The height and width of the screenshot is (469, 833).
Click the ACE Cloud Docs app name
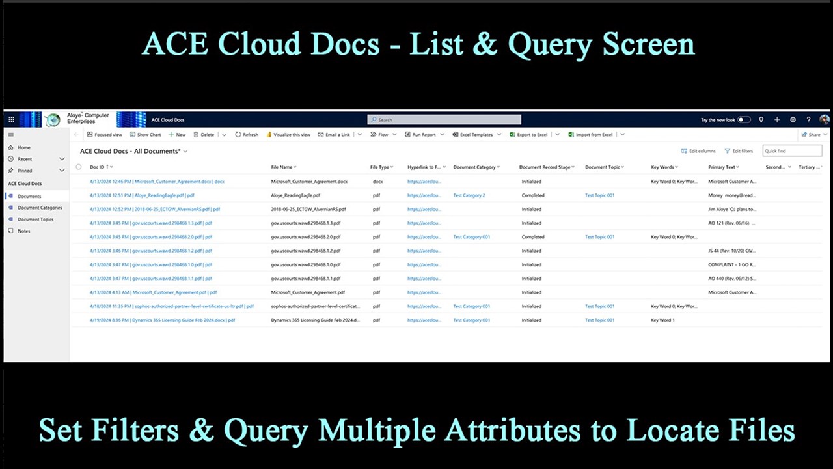[168, 120]
